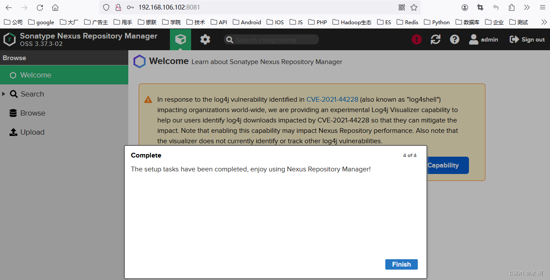Open the Browse cube icon in header
Screen dimensions: 550x280
[x=180, y=39]
